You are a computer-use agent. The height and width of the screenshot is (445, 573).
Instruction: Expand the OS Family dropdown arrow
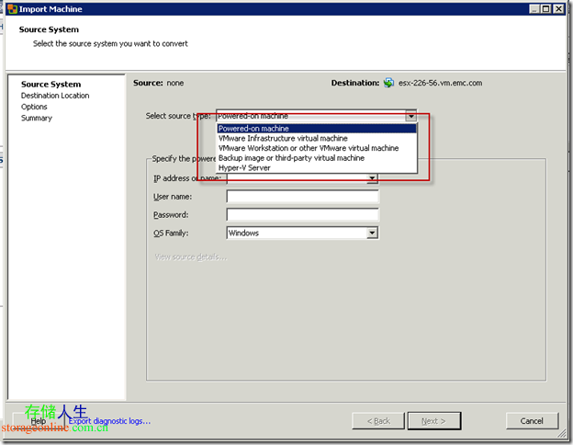point(372,233)
